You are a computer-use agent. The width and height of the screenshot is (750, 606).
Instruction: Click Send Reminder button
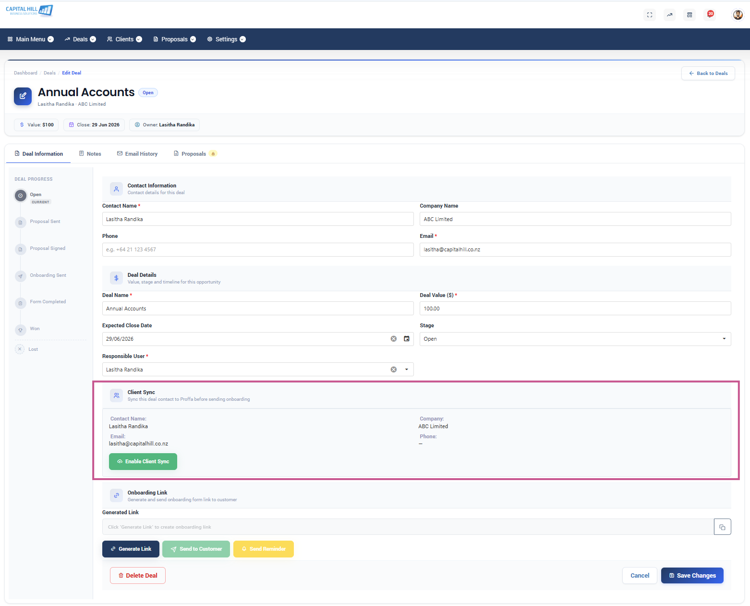coord(263,549)
